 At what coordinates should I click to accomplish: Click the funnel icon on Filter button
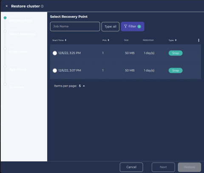125,26
